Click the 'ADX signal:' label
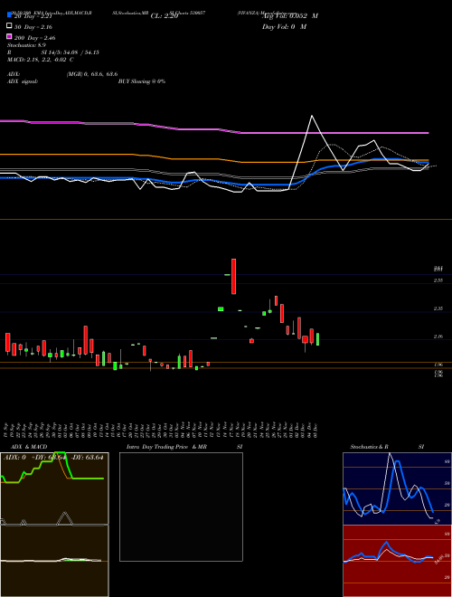 point(23,81)
